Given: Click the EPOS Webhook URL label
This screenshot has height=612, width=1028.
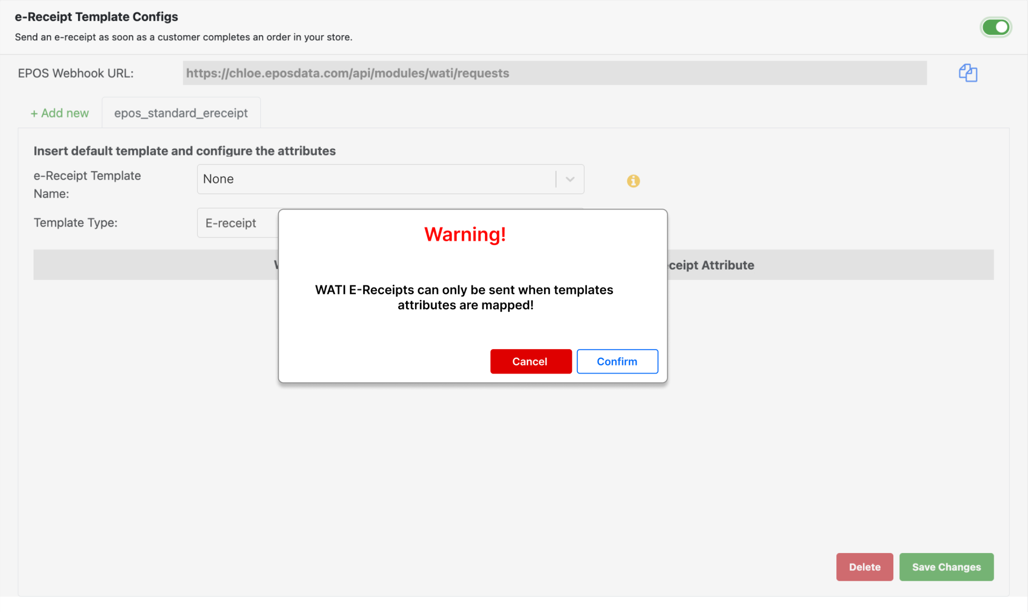Looking at the screenshot, I should 76,74.
